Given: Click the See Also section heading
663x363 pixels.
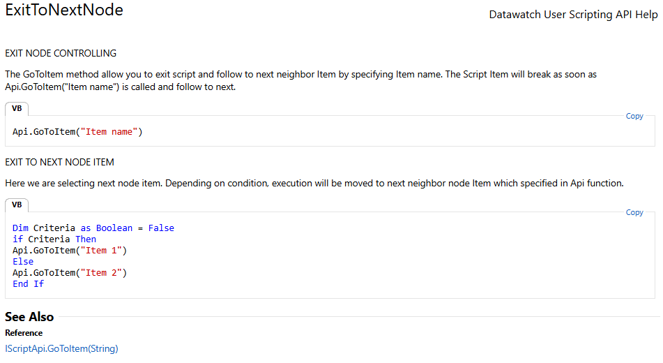Looking at the screenshot, I should (x=29, y=317).
